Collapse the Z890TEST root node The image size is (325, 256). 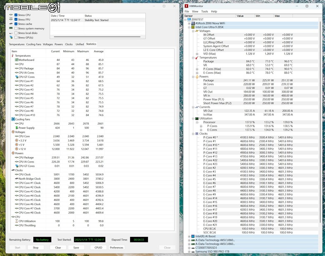click(185, 20)
